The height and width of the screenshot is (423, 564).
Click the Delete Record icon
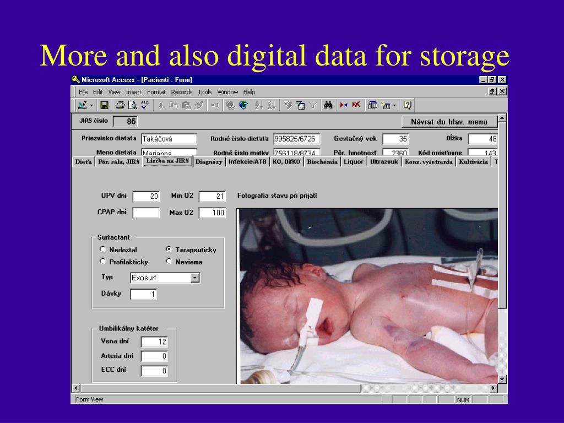356,105
